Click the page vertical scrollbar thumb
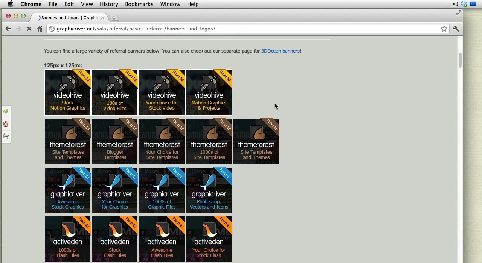 coord(460,60)
